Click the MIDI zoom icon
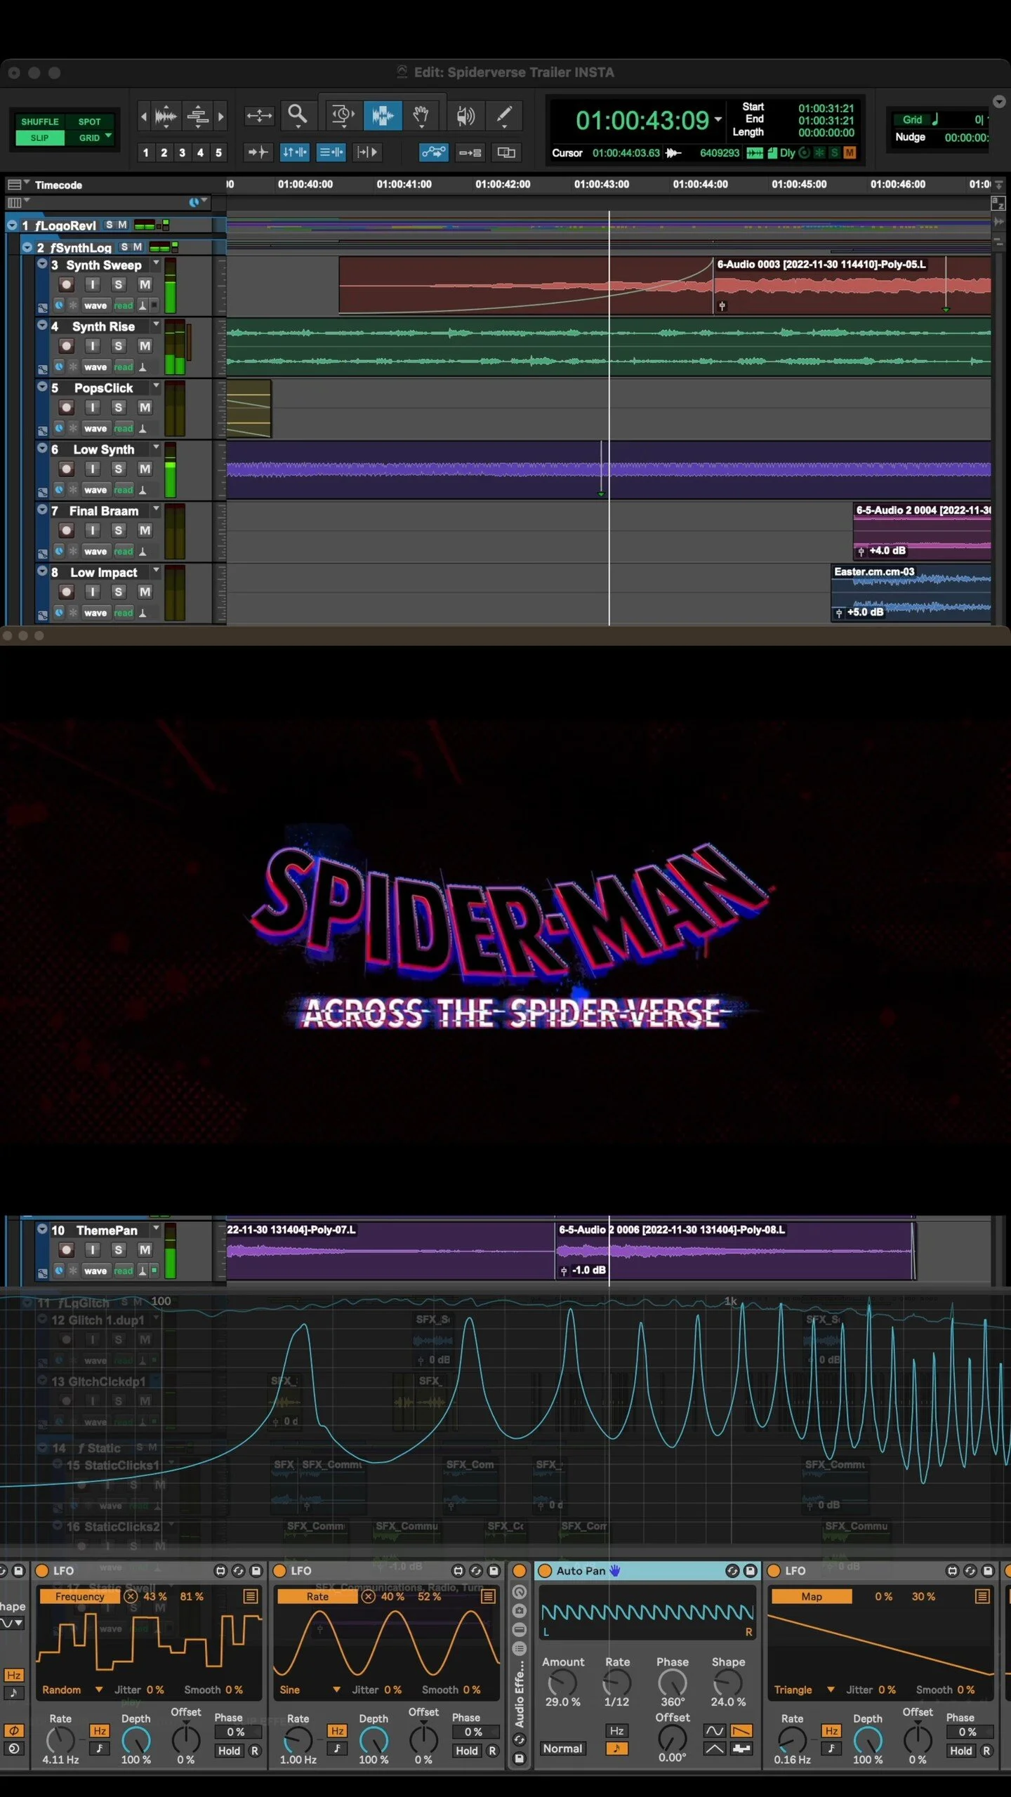Image resolution: width=1011 pixels, height=1797 pixels. click(x=198, y=116)
